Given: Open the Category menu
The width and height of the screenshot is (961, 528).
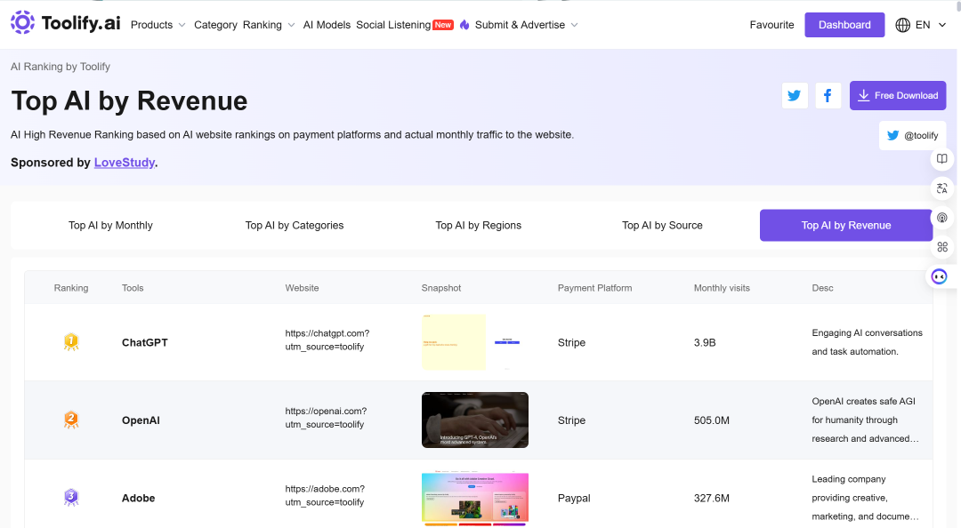Looking at the screenshot, I should tap(215, 25).
